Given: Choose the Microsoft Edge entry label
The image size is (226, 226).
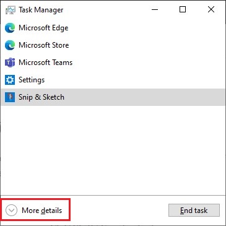Looking at the screenshot, I should coord(43,28).
